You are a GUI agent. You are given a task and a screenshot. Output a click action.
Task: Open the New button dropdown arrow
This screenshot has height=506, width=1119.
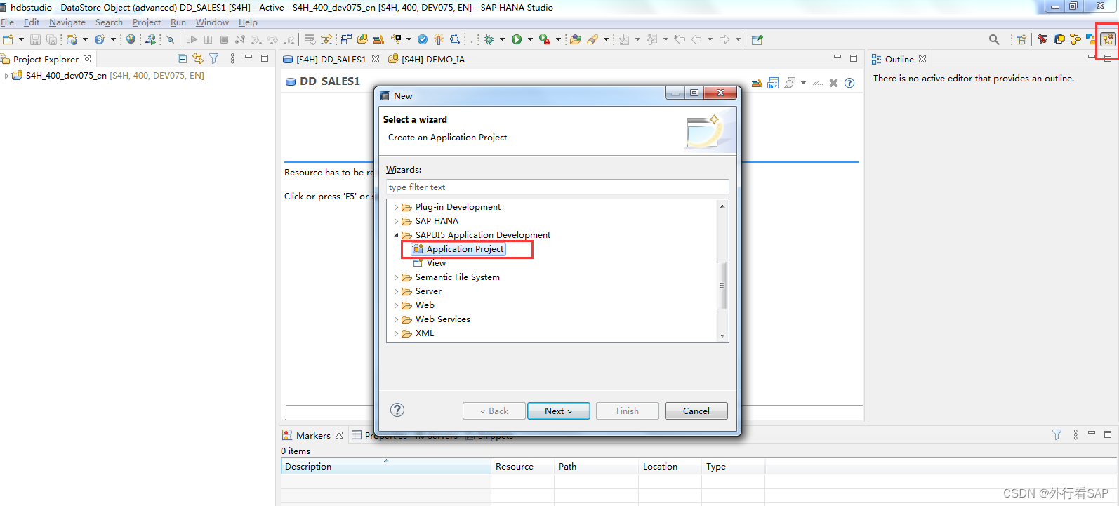pos(21,39)
